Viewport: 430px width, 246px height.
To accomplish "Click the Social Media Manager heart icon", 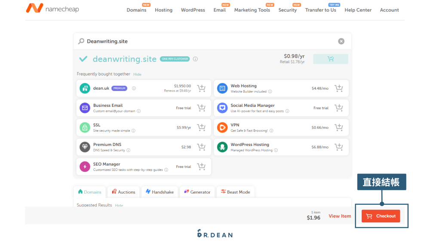I will 222,108.
